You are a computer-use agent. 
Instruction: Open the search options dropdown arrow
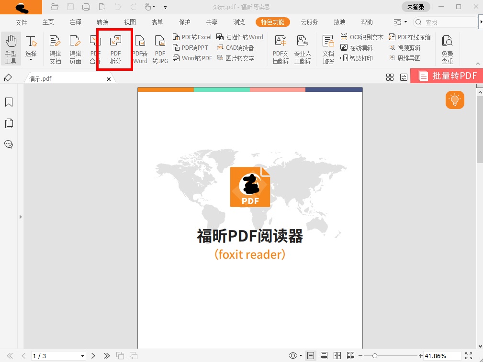405,22
